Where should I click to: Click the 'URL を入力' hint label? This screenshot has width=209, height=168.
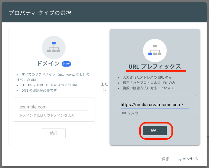click(x=129, y=113)
